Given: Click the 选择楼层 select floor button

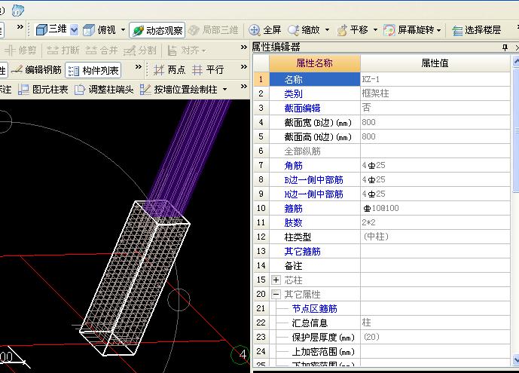Looking at the screenshot, I should 476,30.
